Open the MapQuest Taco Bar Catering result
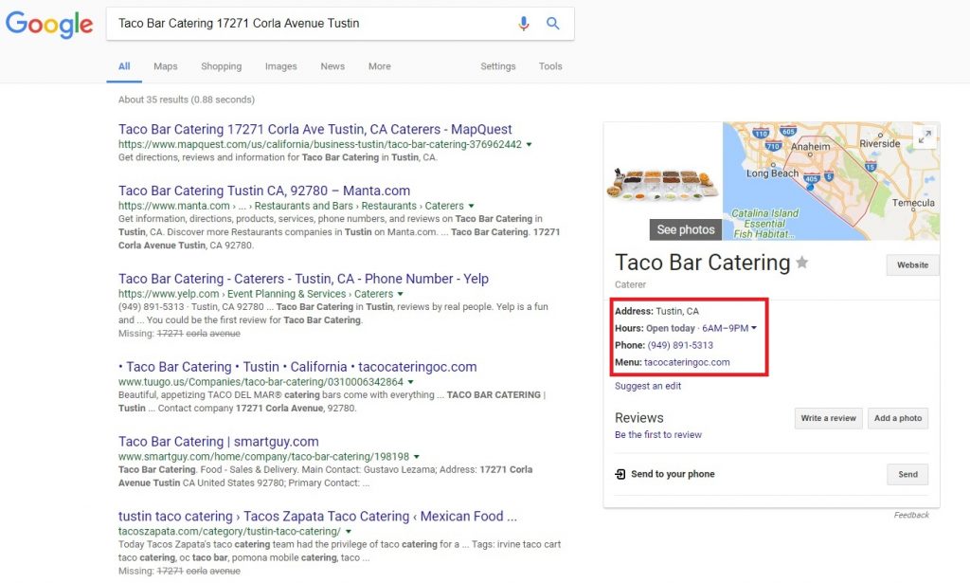This screenshot has width=970, height=583. tap(314, 129)
